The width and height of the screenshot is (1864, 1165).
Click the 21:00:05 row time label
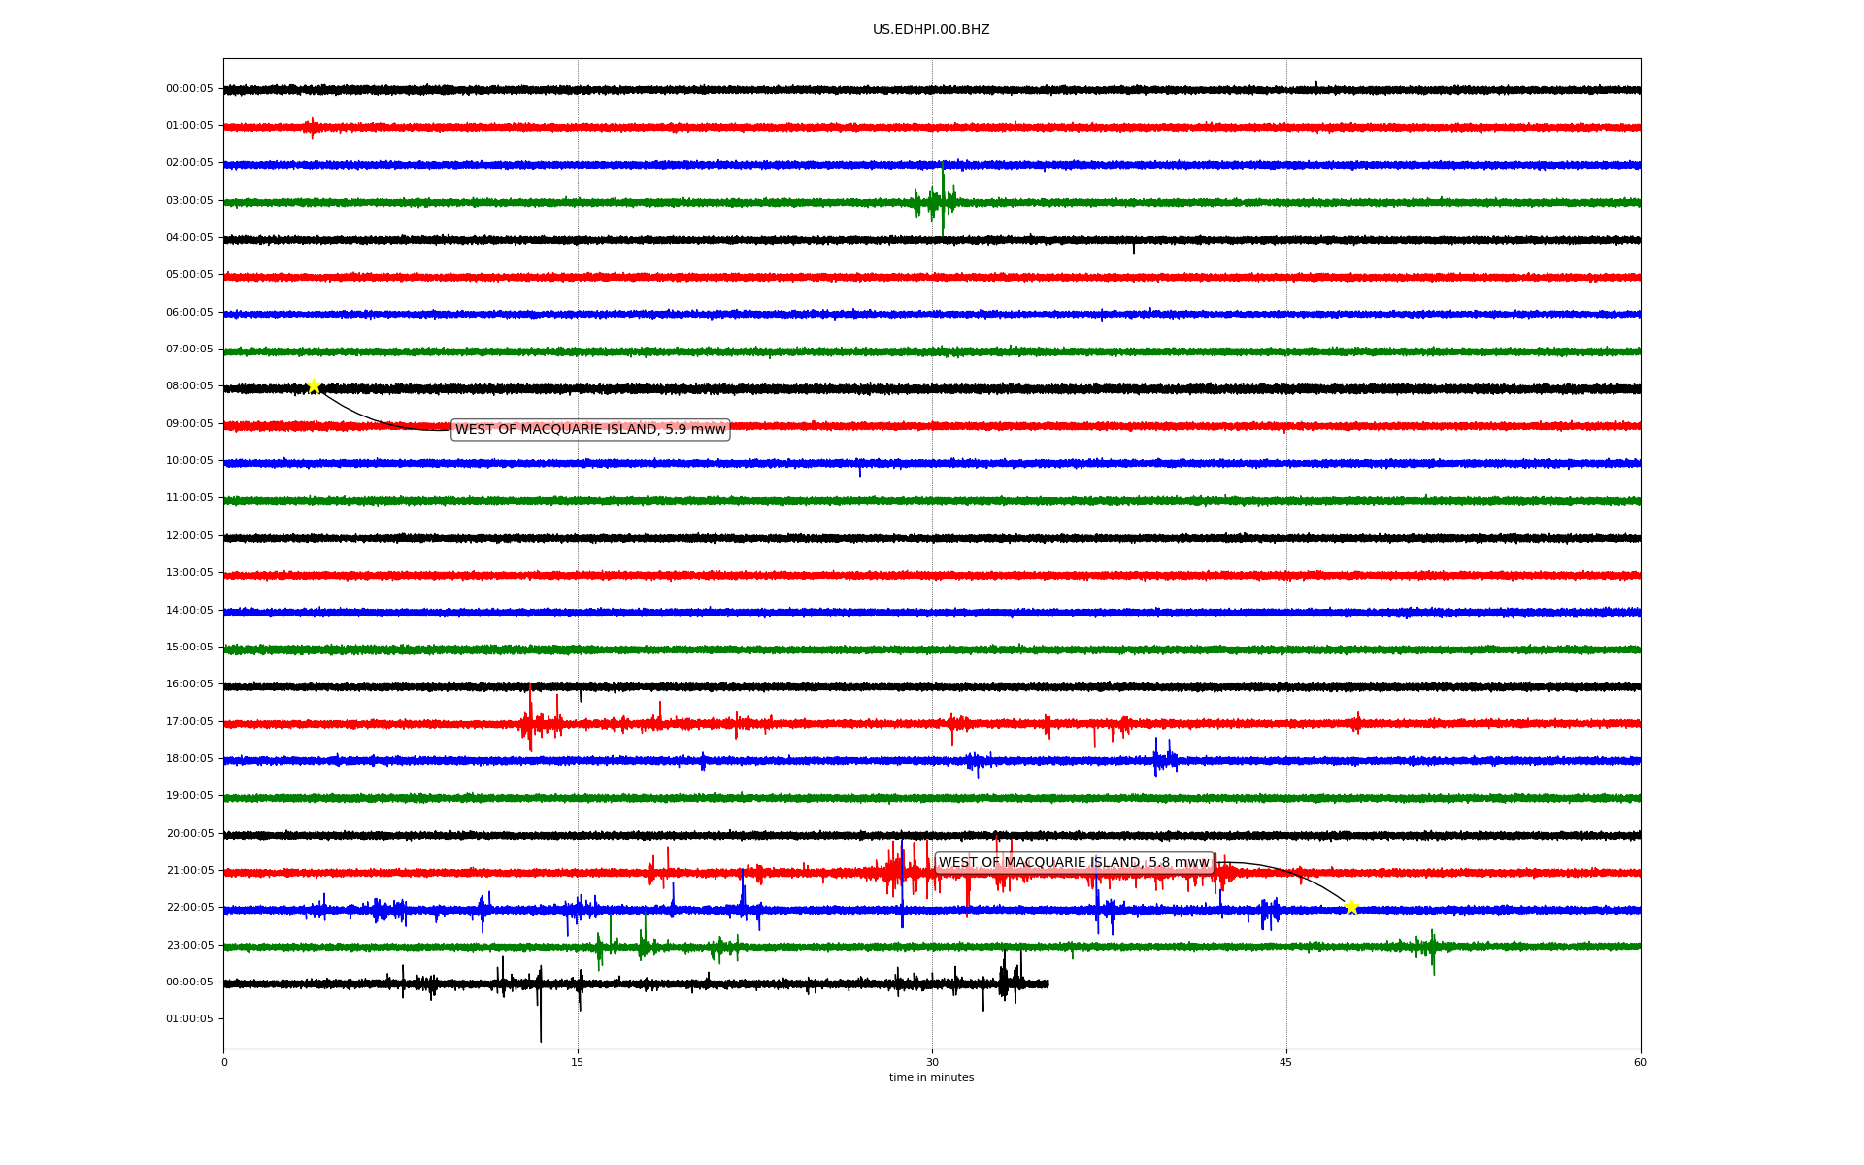[189, 871]
